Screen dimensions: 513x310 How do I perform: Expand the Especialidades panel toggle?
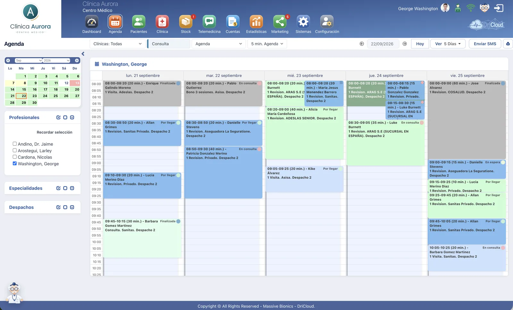72,188
